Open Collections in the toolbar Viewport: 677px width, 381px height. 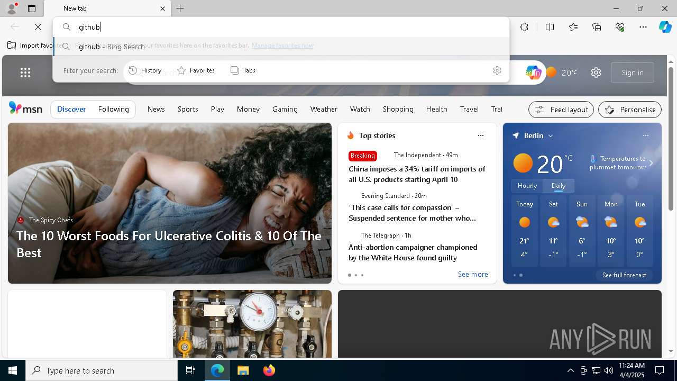[597, 27]
